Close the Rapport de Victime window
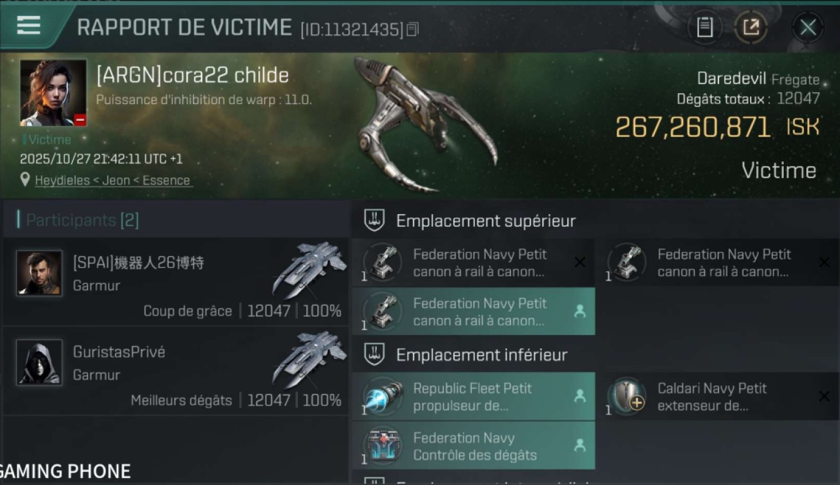Image resolution: width=840 pixels, height=485 pixels. (x=808, y=27)
